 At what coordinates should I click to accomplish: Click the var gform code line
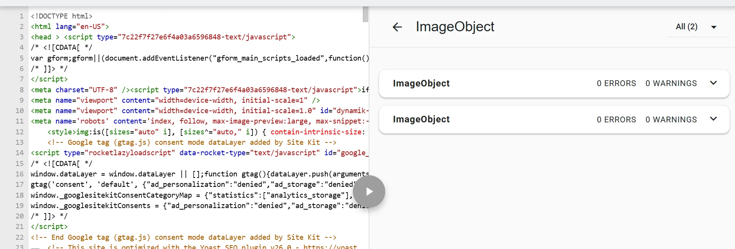(200, 58)
